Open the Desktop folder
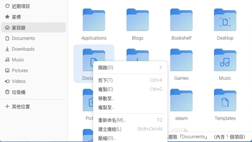The height and width of the screenshot is (142, 252). click(225, 20)
